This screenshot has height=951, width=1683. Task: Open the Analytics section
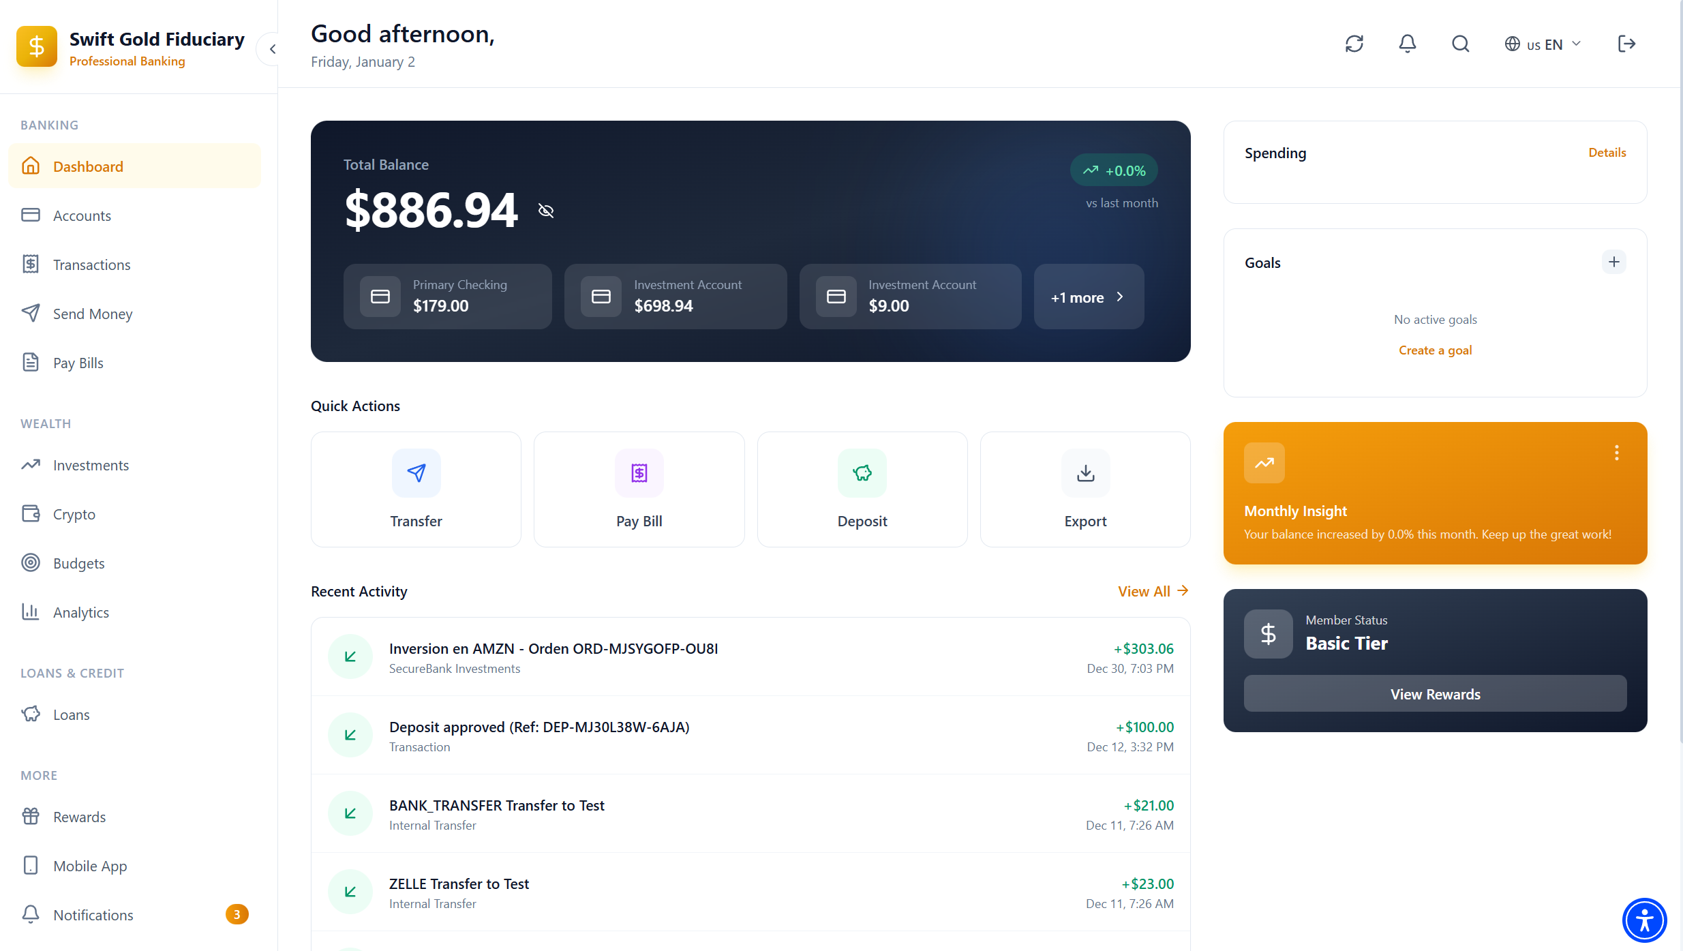(x=81, y=612)
